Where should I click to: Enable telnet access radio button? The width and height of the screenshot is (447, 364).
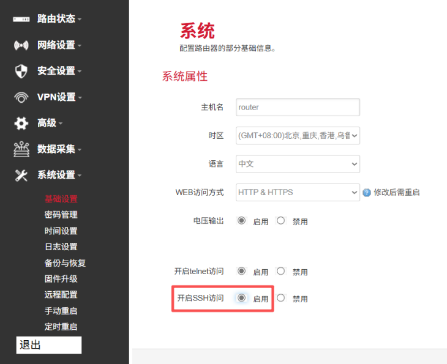click(x=241, y=271)
